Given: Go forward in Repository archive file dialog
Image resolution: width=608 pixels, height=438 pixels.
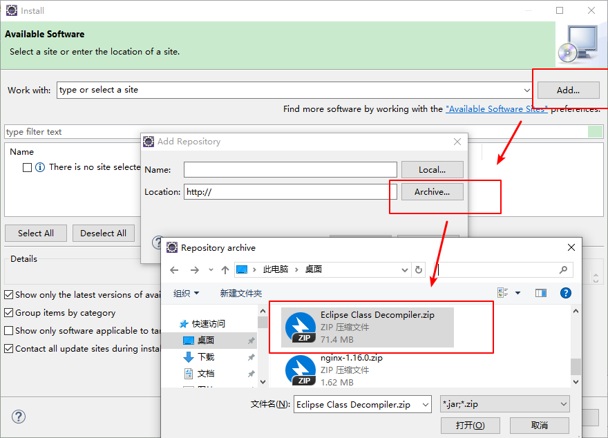Looking at the screenshot, I should pyautogui.click(x=195, y=270).
